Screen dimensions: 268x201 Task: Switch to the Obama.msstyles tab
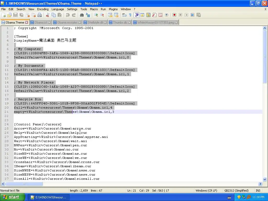click(x=67, y=23)
